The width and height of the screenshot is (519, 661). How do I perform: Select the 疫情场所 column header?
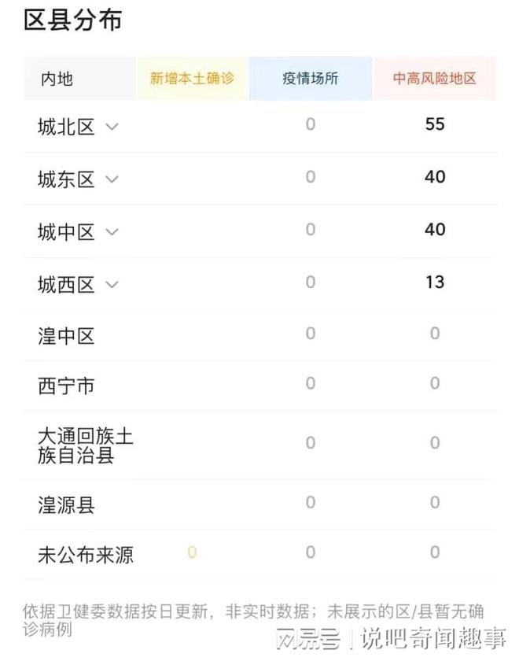coord(310,78)
